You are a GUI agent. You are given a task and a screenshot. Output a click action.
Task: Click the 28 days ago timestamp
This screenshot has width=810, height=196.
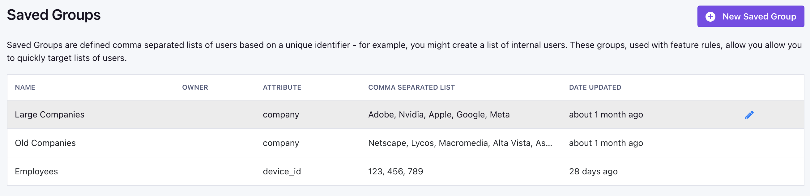(x=594, y=172)
